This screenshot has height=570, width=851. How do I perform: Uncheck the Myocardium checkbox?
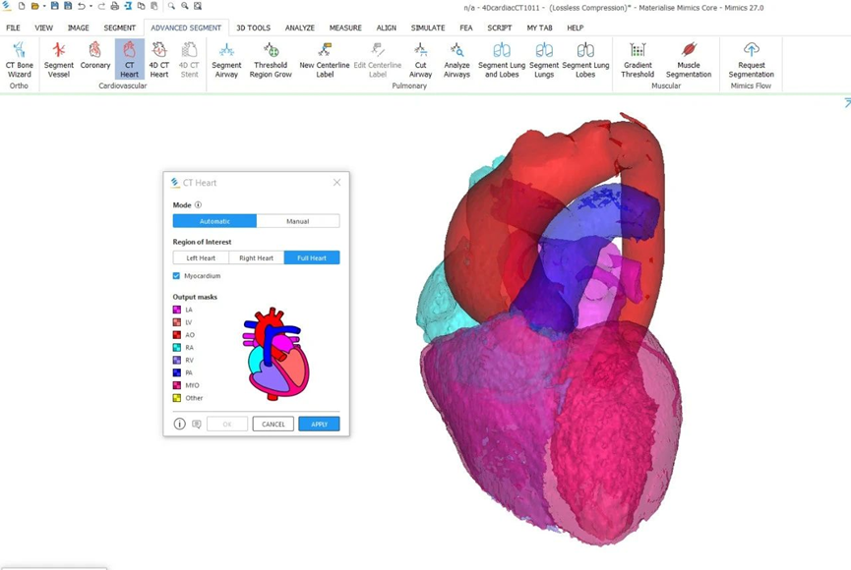click(176, 275)
